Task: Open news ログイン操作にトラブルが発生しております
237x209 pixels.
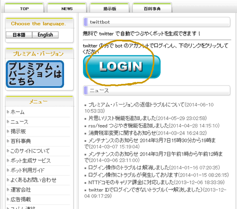Action: click(x=133, y=175)
